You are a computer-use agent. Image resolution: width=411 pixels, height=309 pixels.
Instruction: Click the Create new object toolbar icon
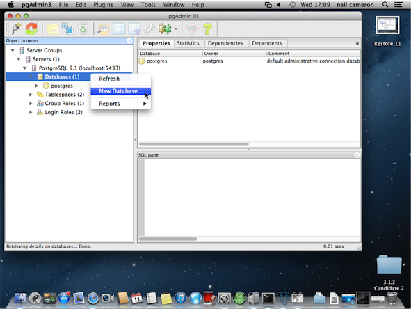[x=67, y=29]
